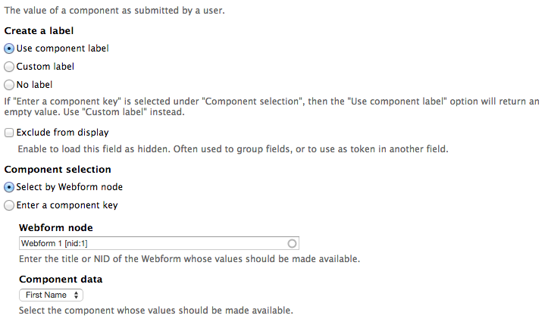This screenshot has width=548, height=325.
Task: Click the 'Enter a component key' label text
Action: [x=67, y=205]
